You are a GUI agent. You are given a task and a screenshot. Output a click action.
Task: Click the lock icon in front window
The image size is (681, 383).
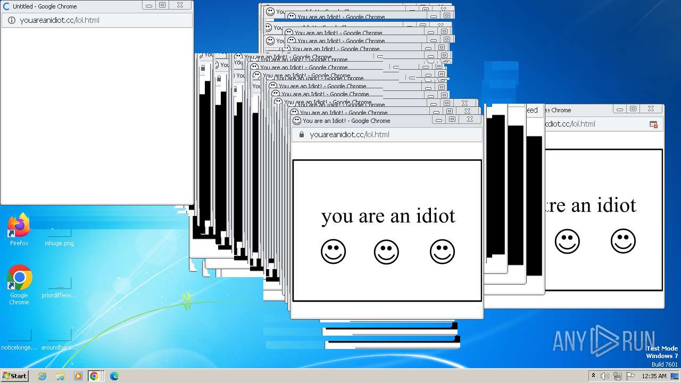point(302,135)
